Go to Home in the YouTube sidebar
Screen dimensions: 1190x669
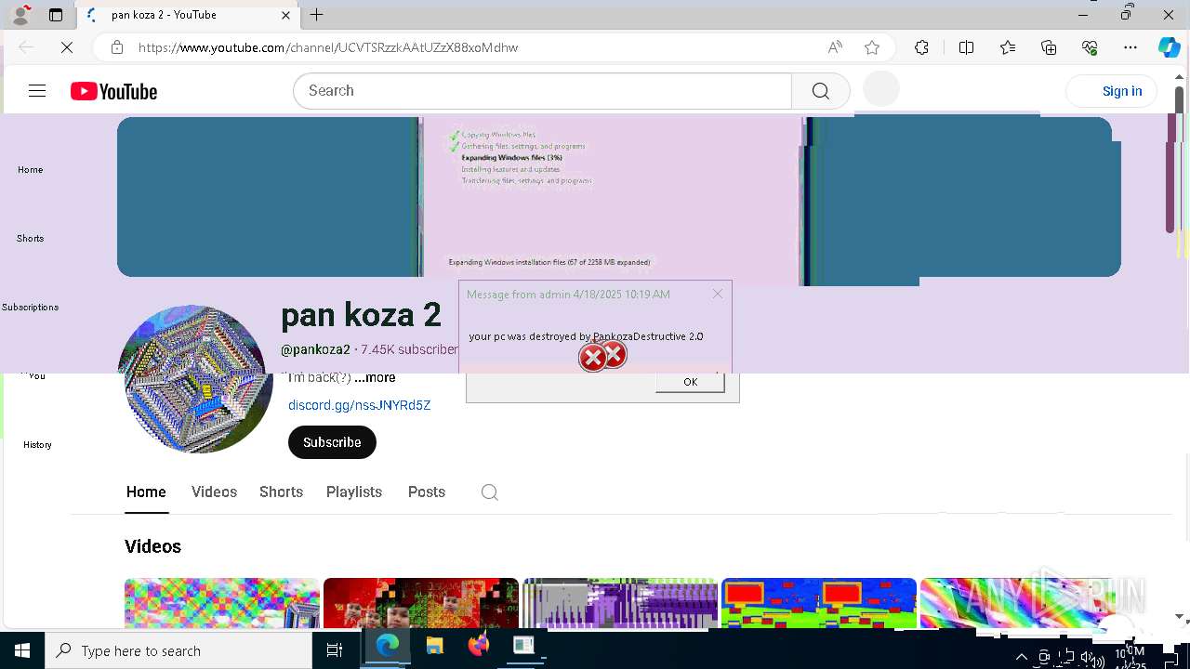coord(30,170)
